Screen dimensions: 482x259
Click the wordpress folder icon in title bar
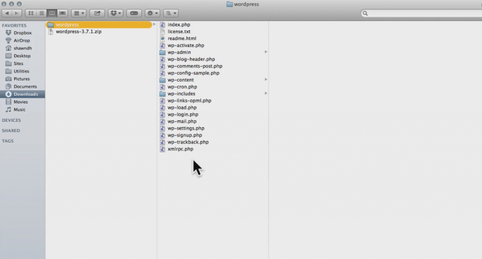point(229,4)
